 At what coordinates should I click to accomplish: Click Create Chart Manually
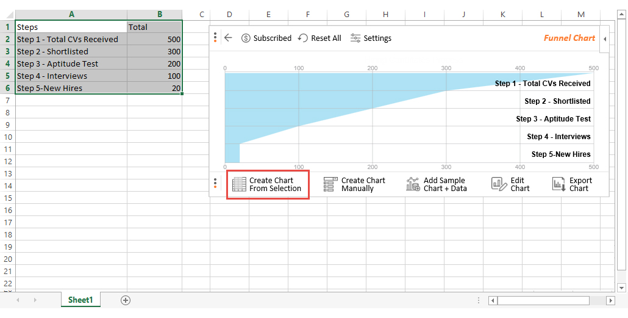point(354,184)
